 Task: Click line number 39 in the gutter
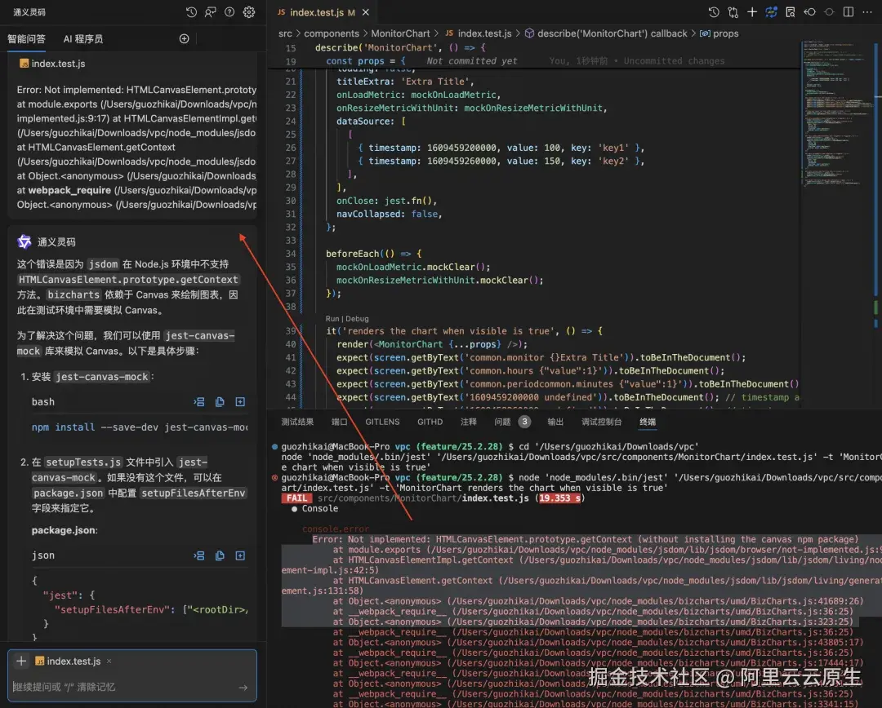290,331
